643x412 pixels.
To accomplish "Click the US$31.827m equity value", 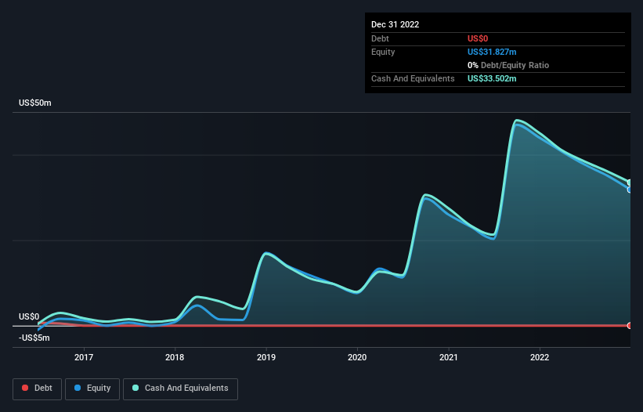I will [492, 52].
